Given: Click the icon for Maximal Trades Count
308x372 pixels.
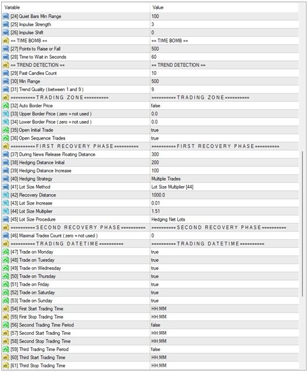Looking at the screenshot, I should tap(6, 236).
